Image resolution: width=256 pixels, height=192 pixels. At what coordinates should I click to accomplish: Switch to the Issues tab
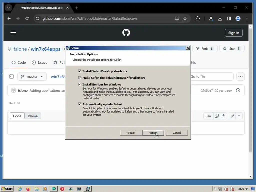(x=39, y=62)
